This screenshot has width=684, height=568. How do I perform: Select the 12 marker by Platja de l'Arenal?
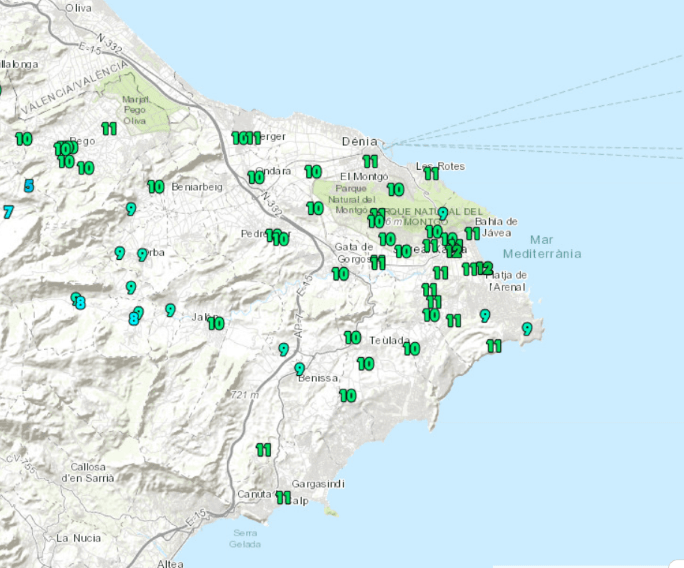(485, 268)
